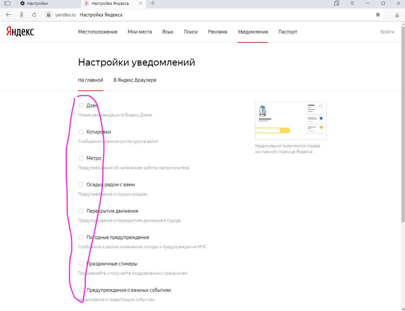
Task: Click text Новые рекомендации в Яндекс.Дзене
Action: tap(115, 115)
